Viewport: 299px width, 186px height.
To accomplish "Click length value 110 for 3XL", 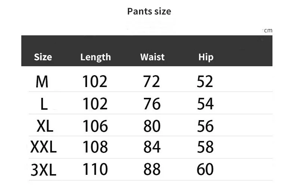I will tap(95, 169).
